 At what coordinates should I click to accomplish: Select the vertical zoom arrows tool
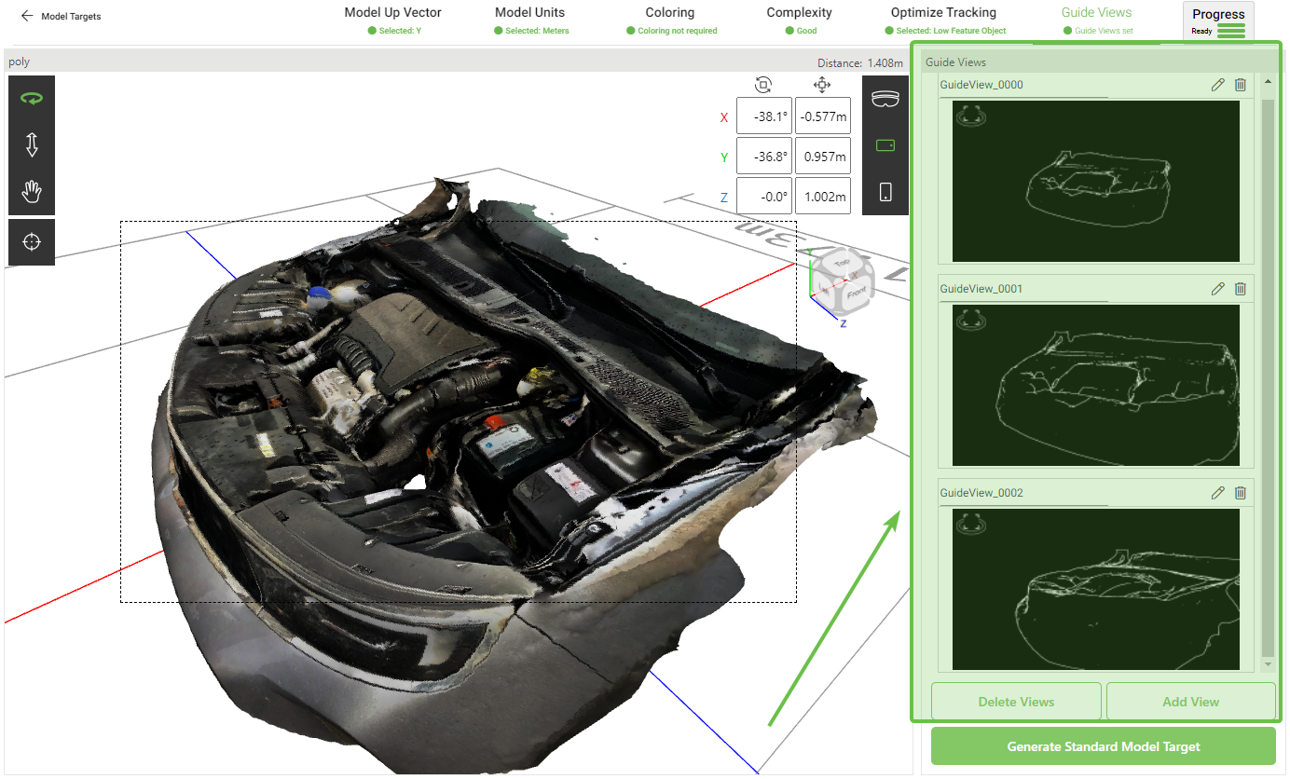(31, 144)
